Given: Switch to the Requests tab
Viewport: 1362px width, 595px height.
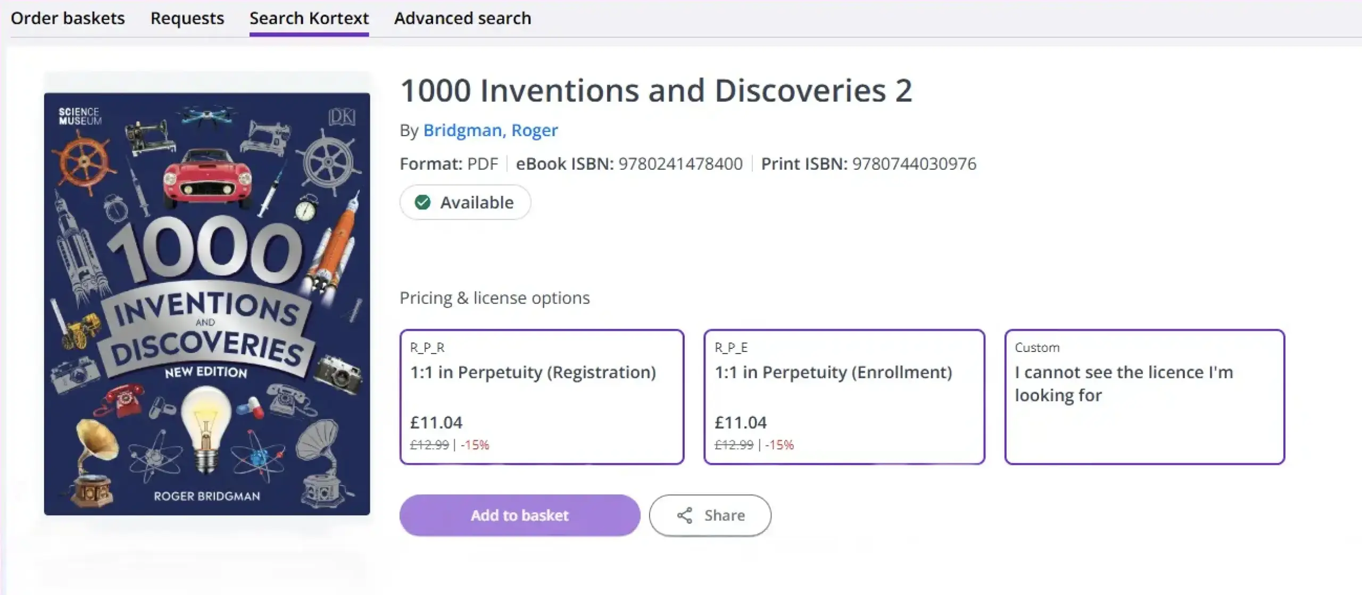Looking at the screenshot, I should tap(187, 19).
